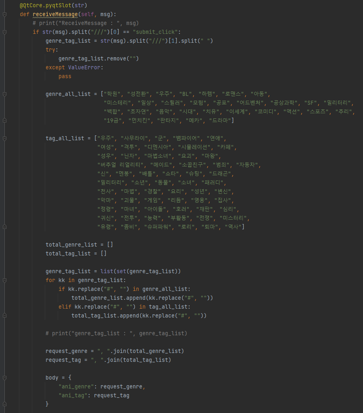Click the tag_all_list variable definition name
Screen dimensions: 363x413
pos(65,138)
